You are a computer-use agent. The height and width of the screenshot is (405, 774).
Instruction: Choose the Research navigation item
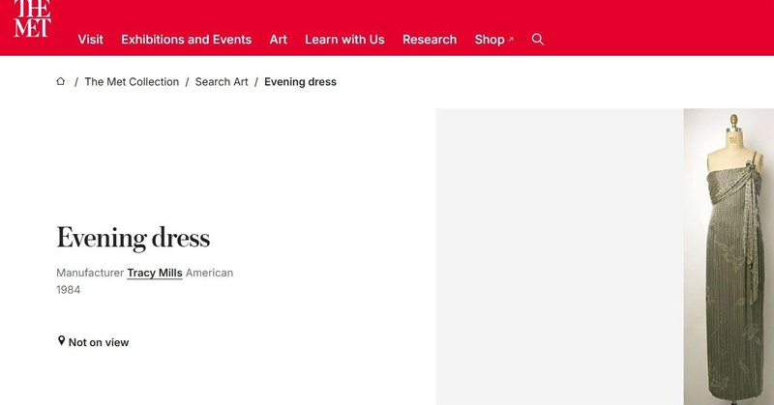430,40
